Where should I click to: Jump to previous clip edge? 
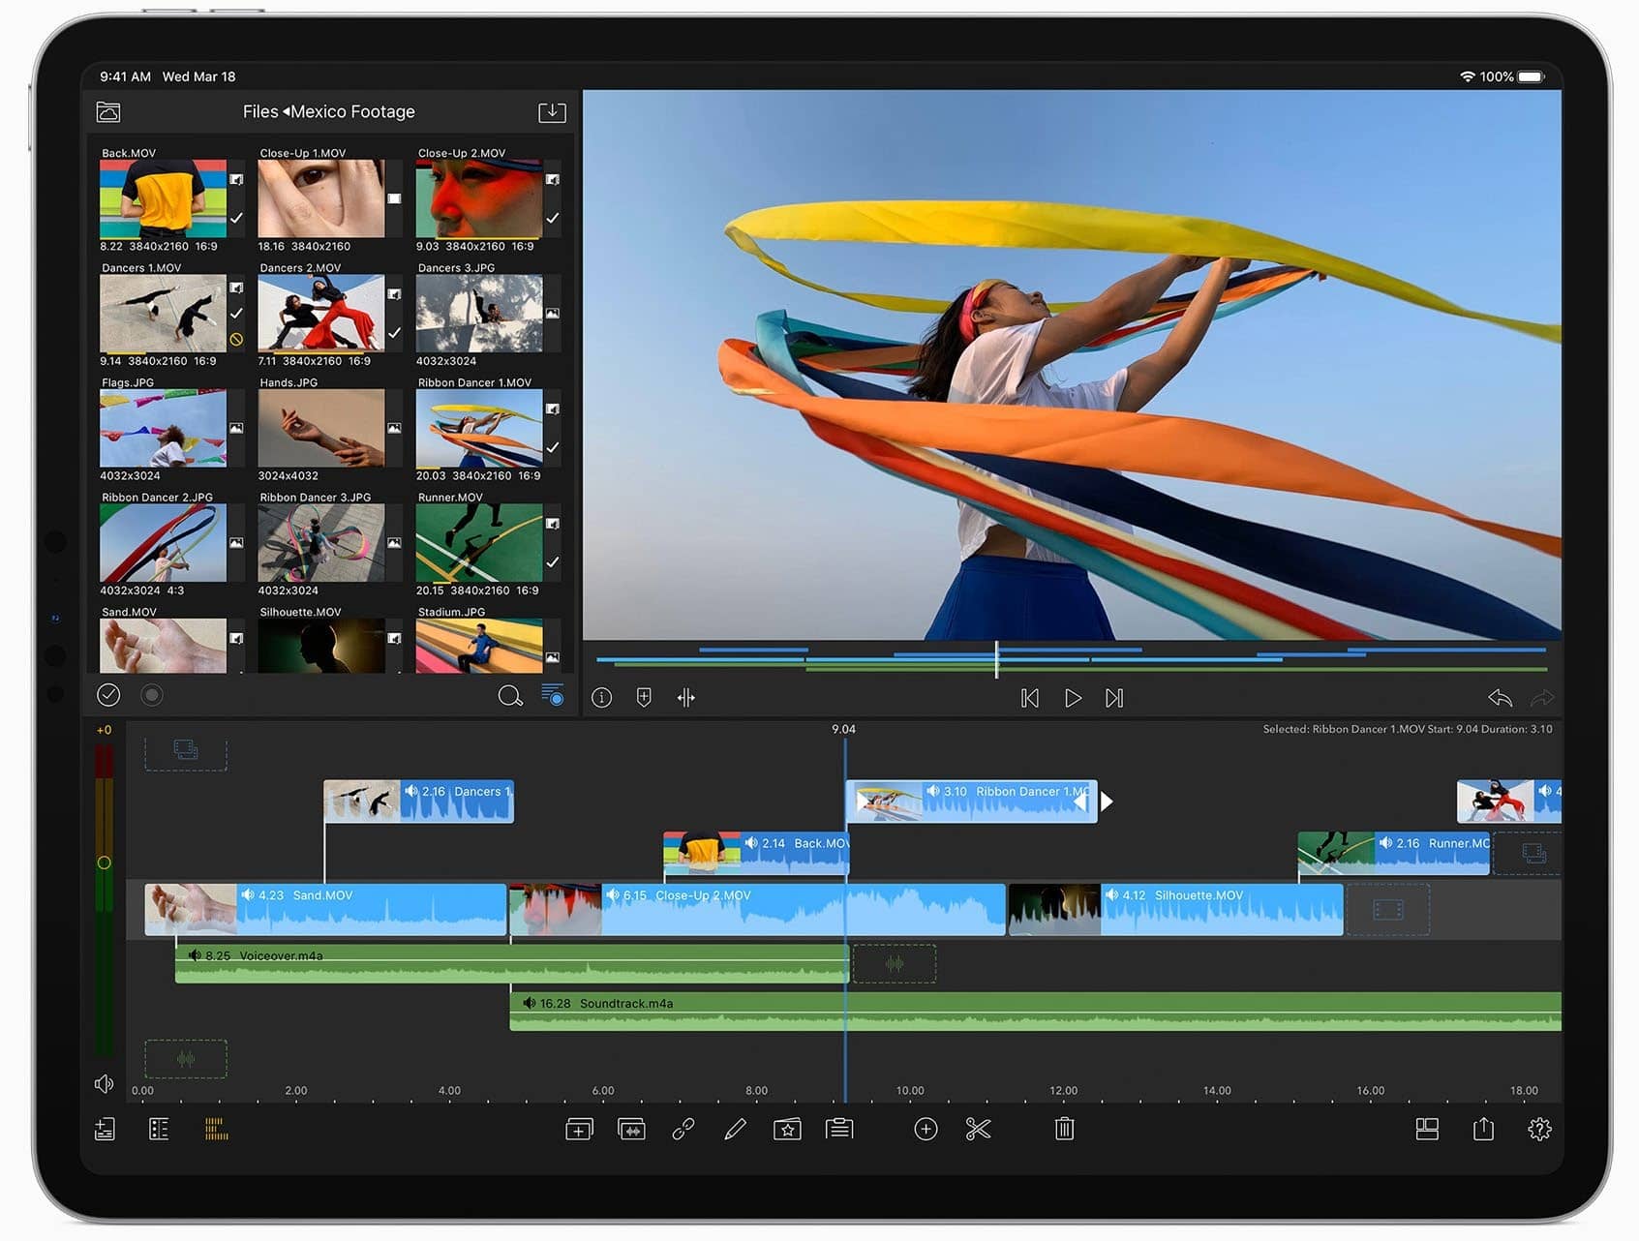(1030, 698)
